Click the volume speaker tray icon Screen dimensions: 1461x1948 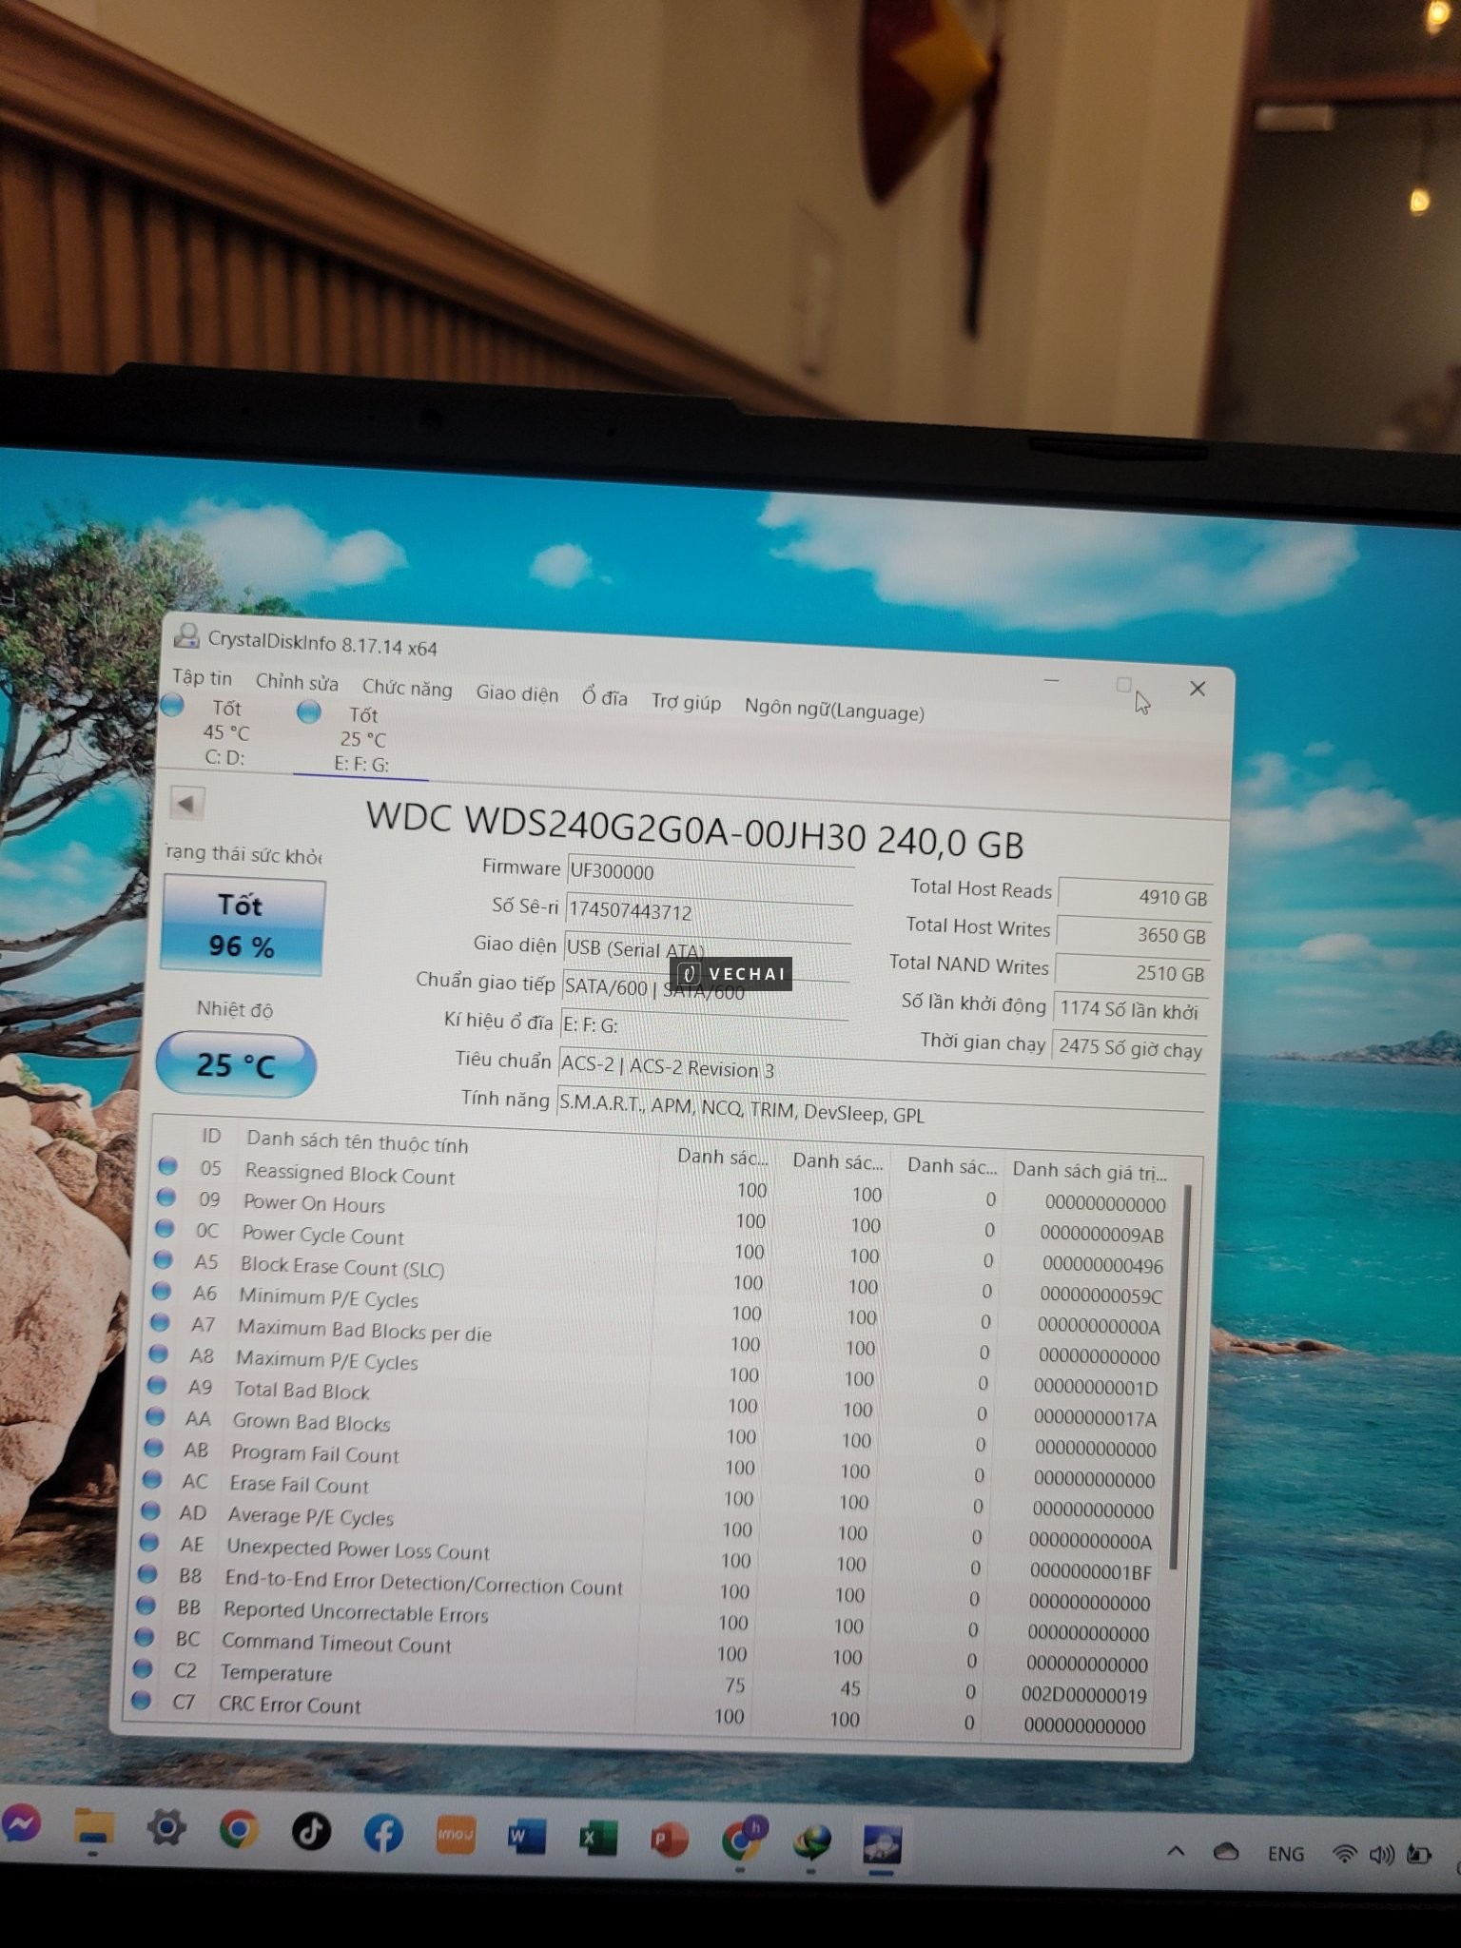[x=1381, y=1855]
